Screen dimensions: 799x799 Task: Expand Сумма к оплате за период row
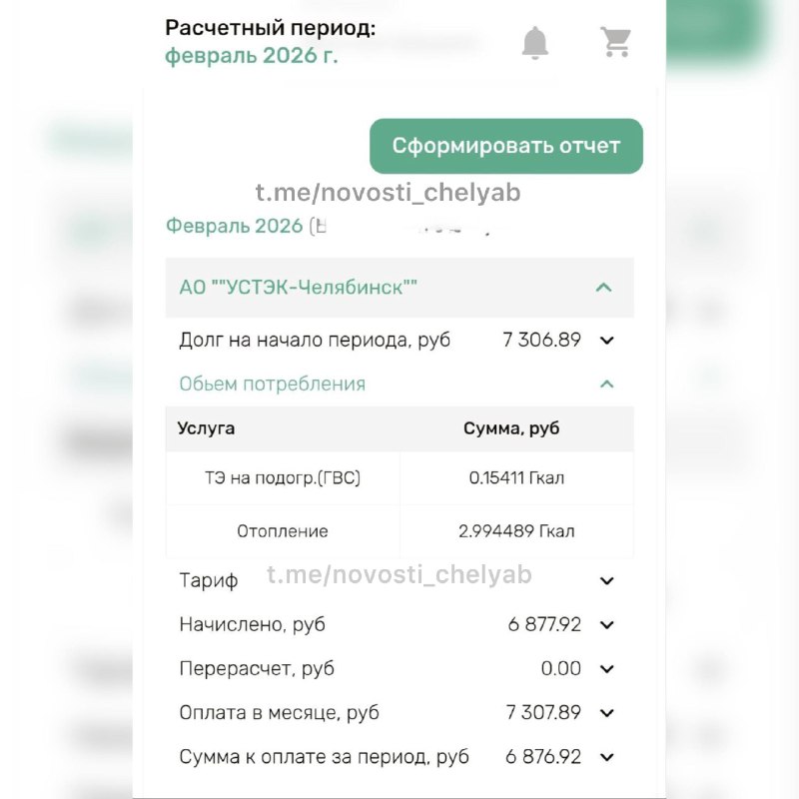(x=606, y=757)
